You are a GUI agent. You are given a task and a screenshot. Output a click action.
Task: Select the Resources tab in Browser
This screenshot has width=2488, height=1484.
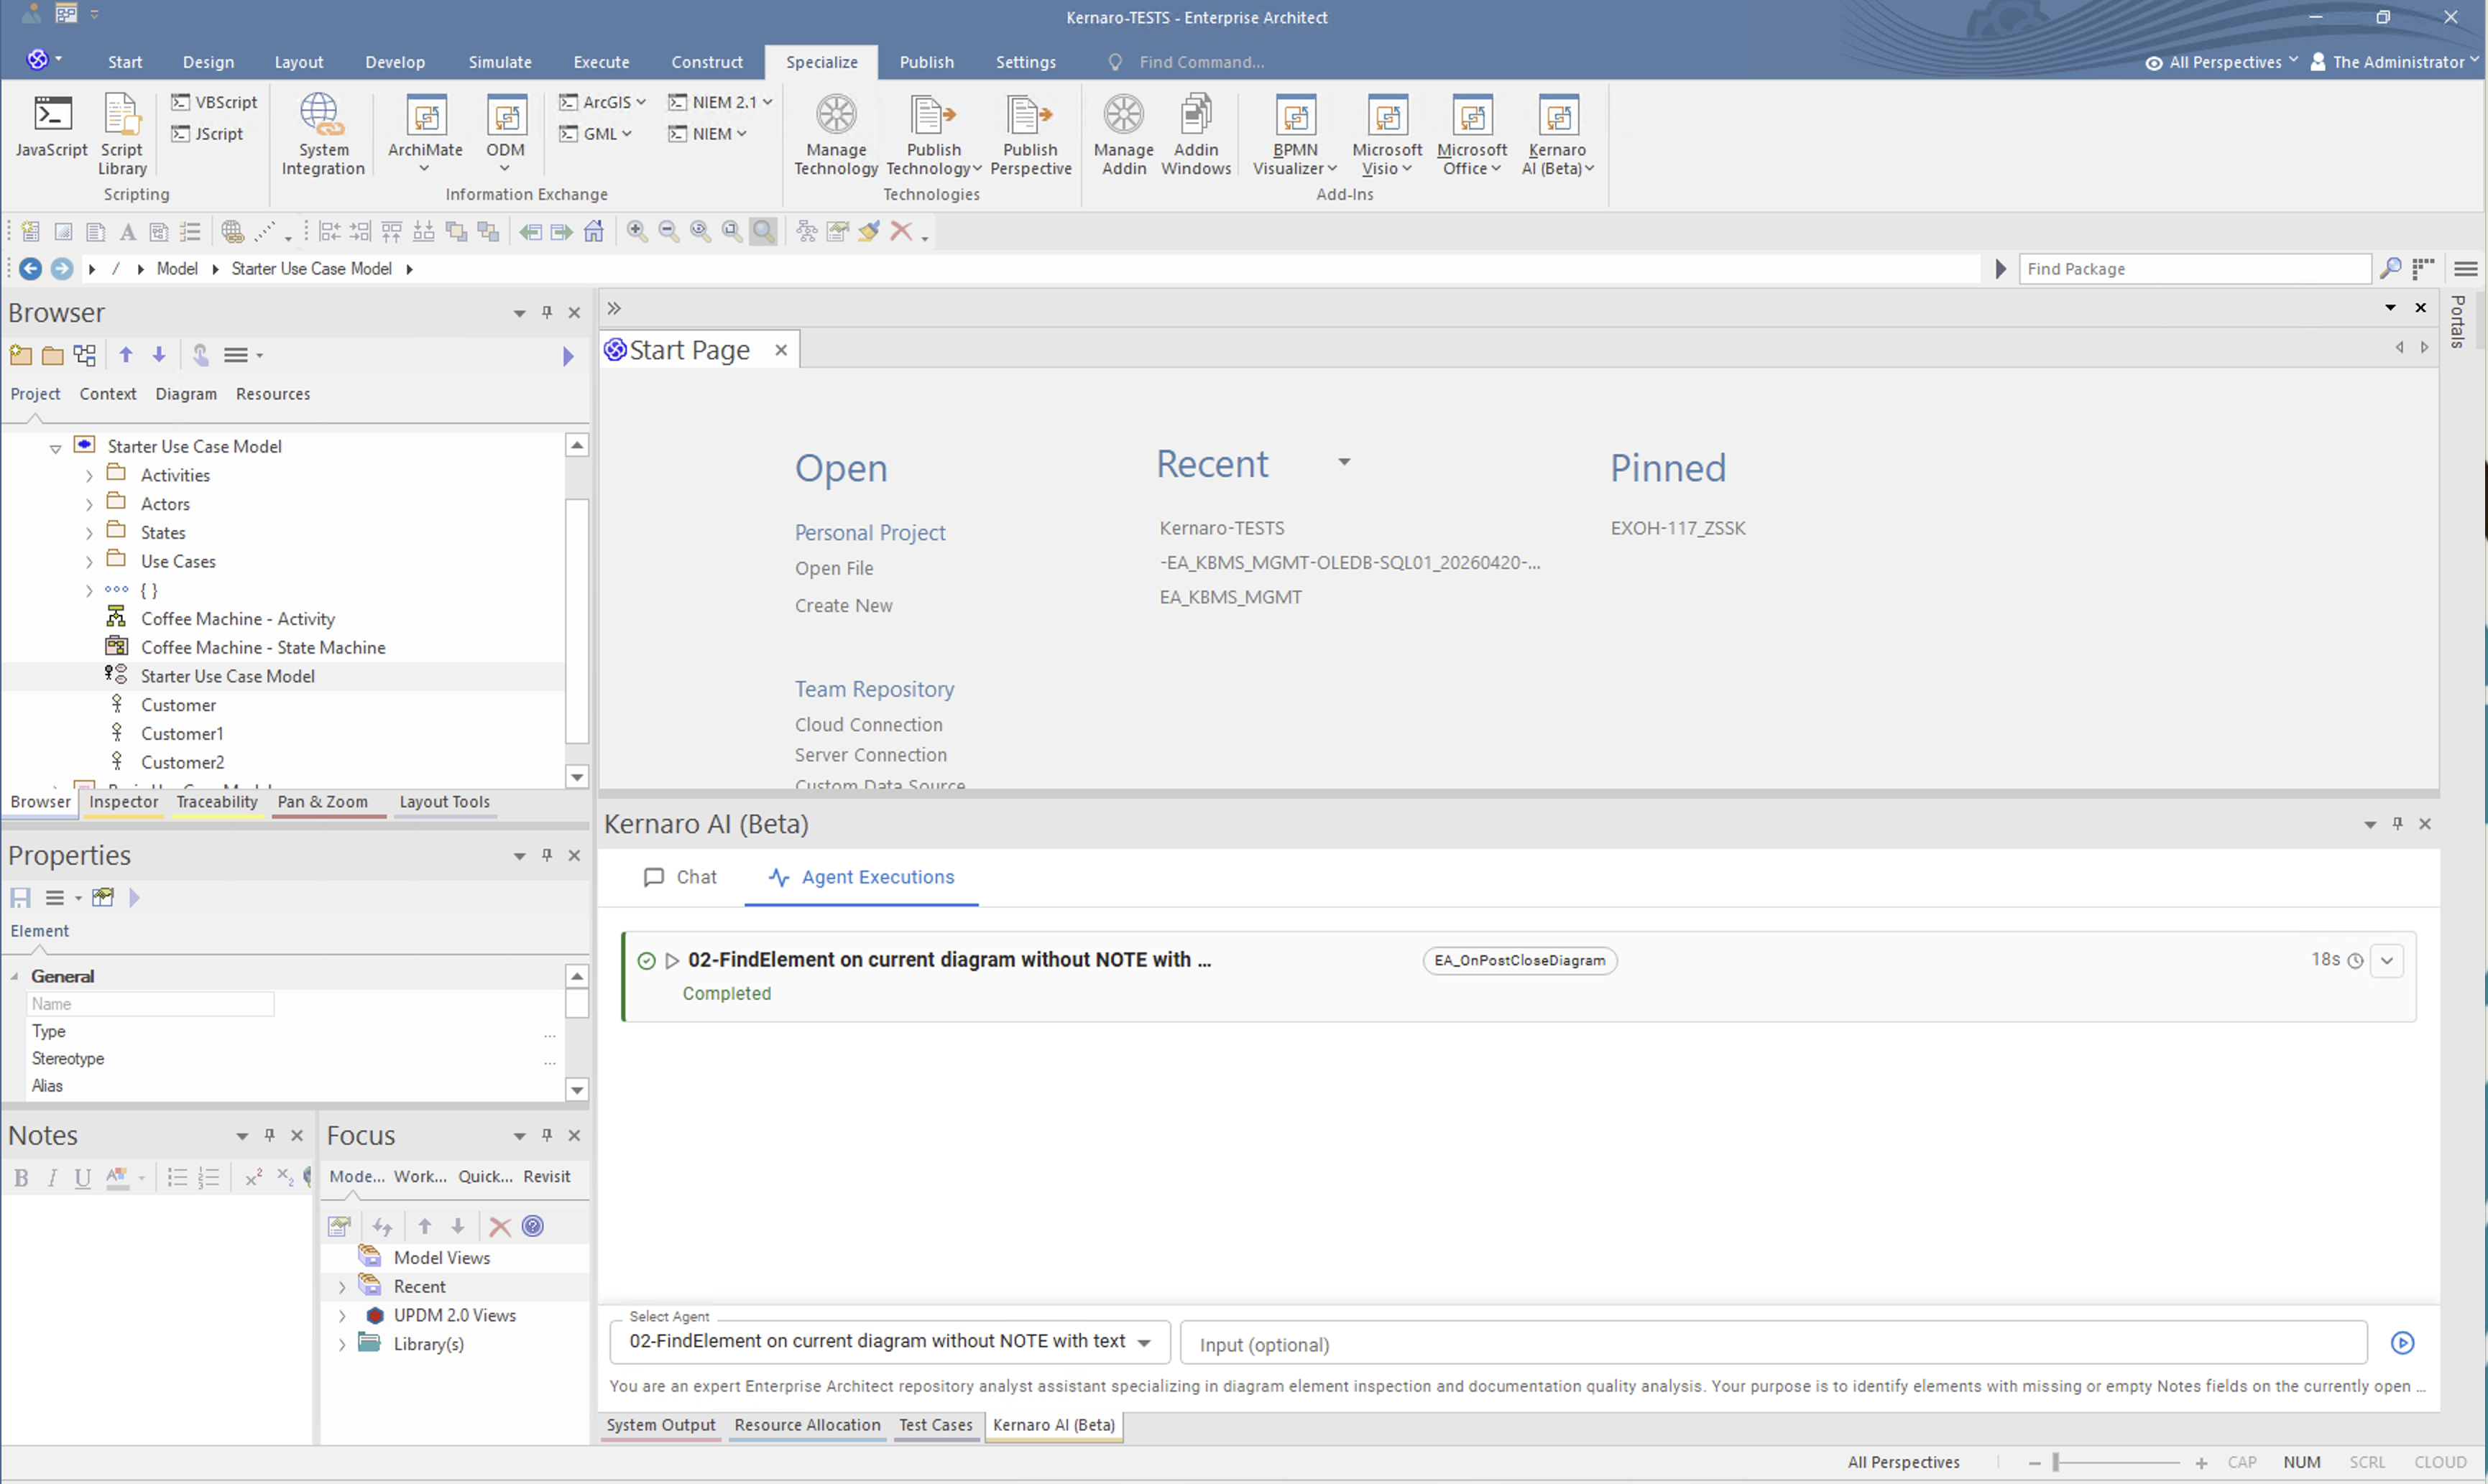273,394
